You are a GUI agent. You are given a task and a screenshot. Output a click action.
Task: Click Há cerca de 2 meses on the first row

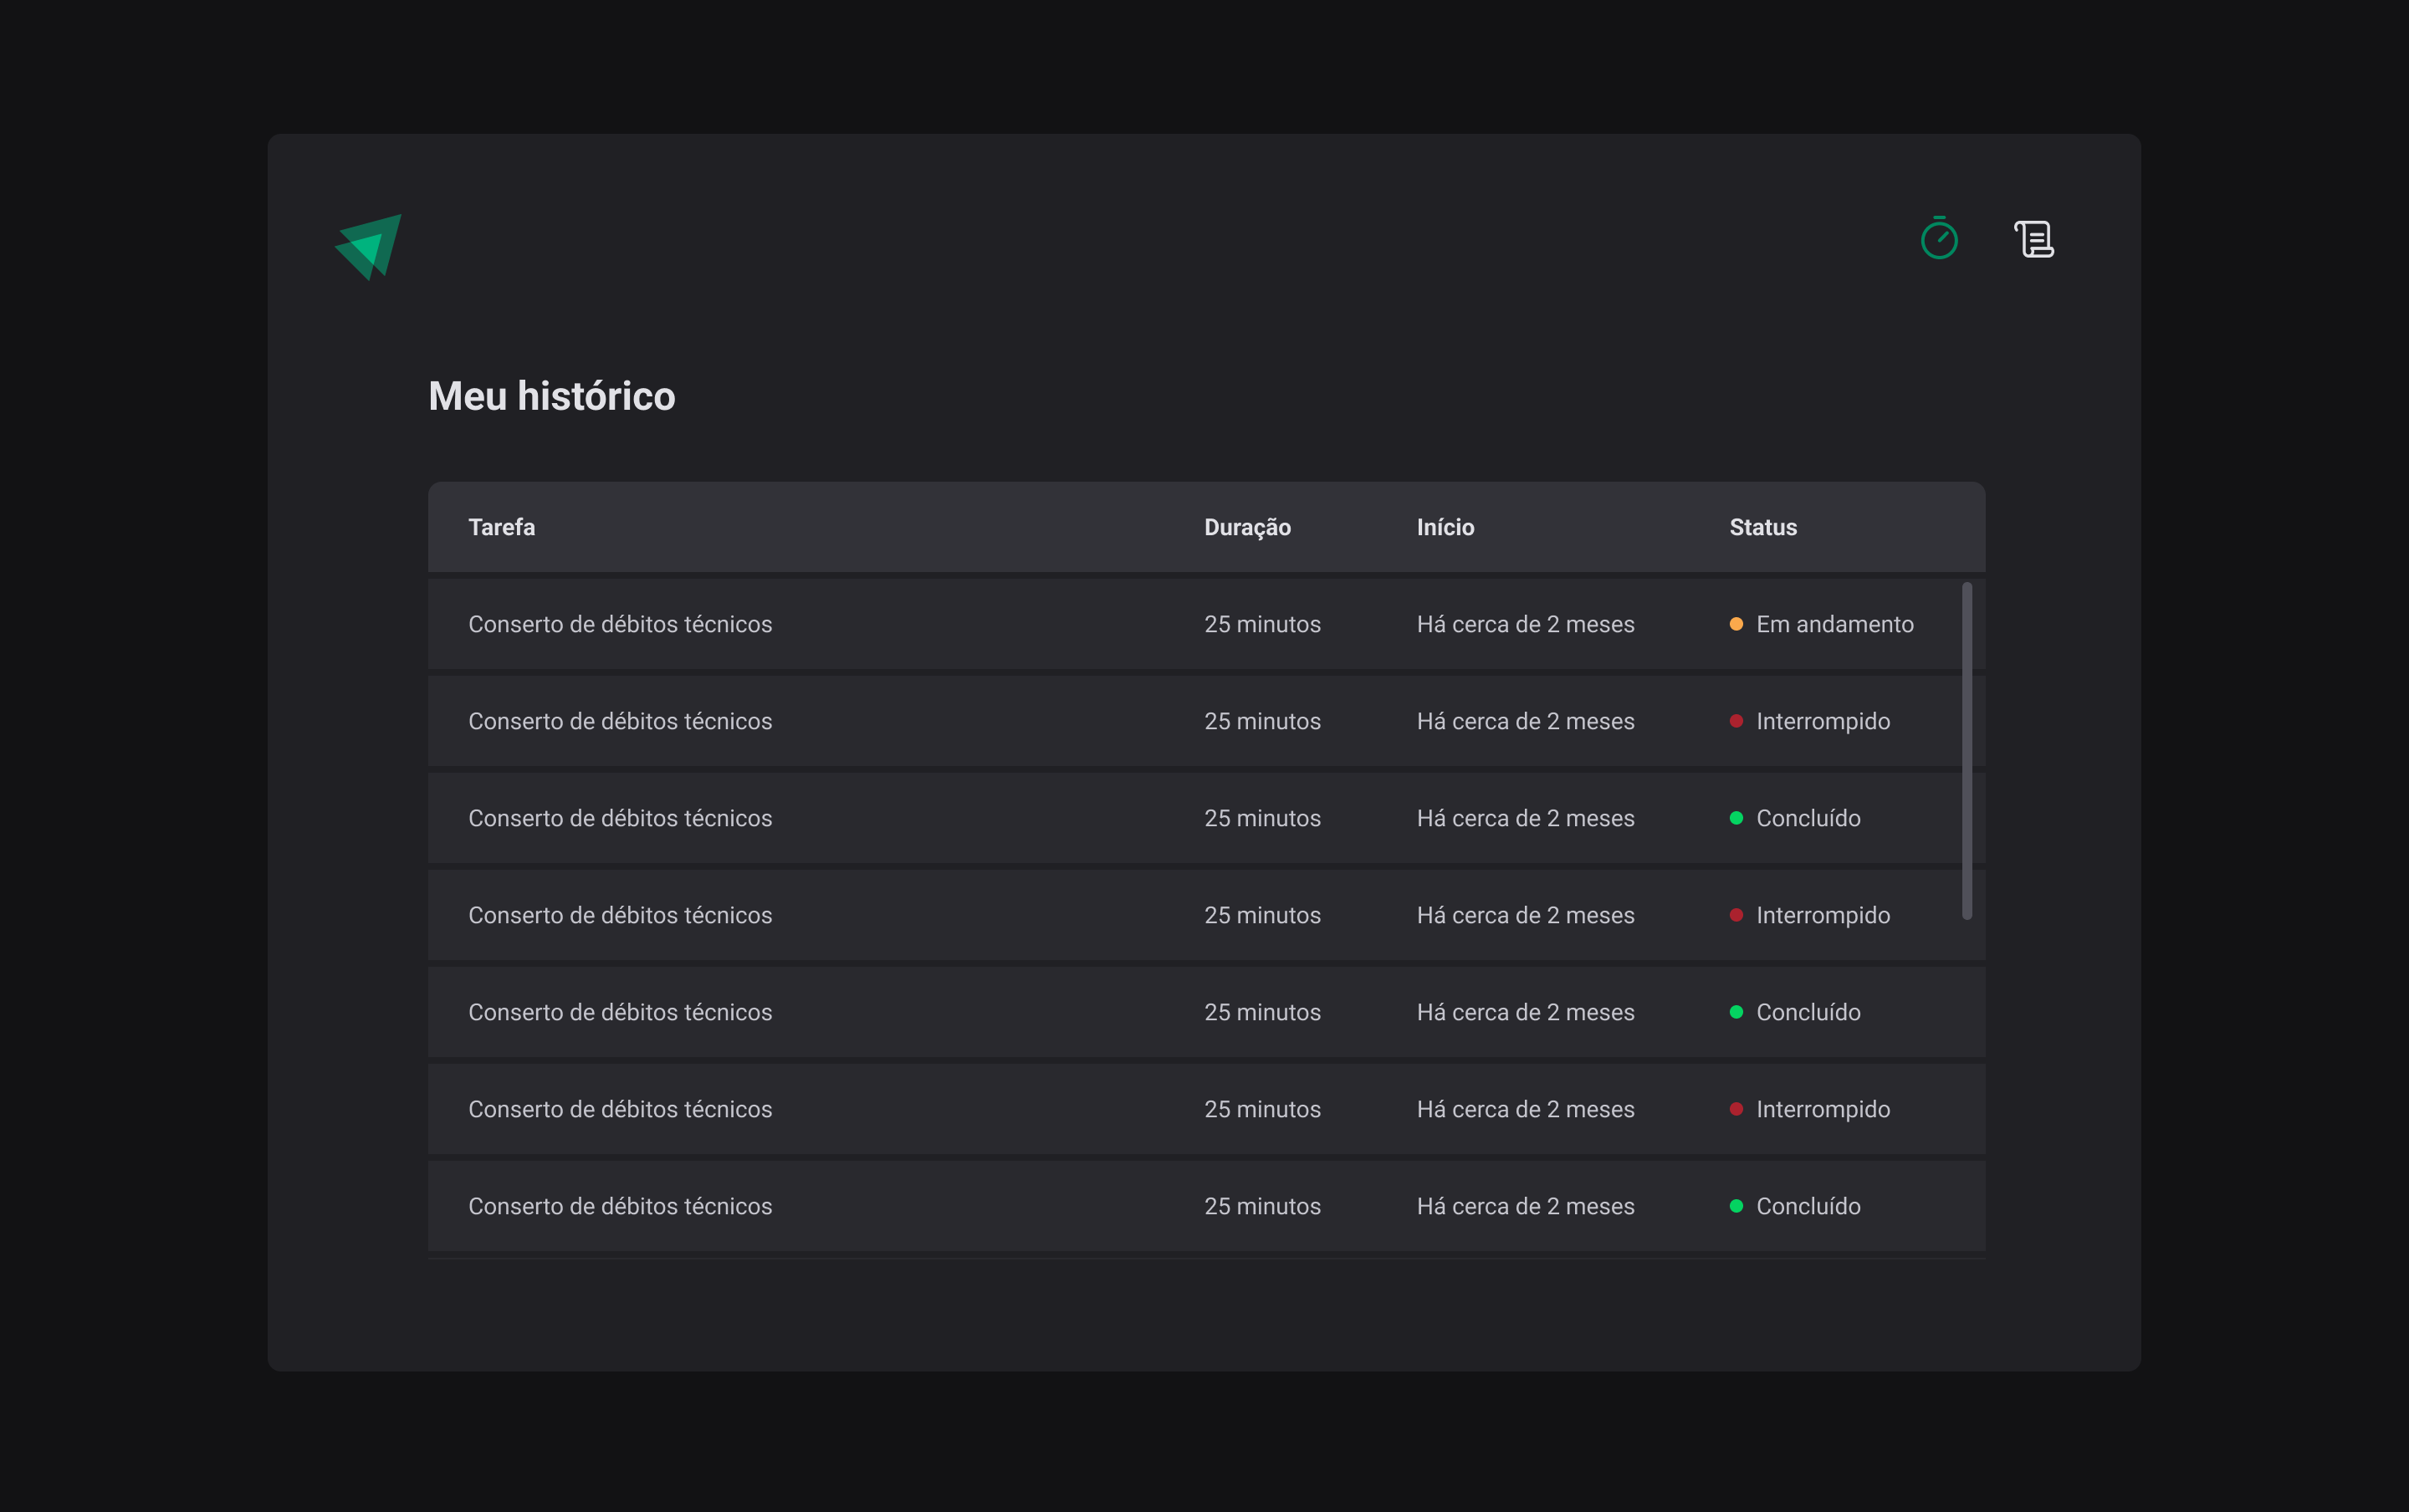click(1526, 623)
